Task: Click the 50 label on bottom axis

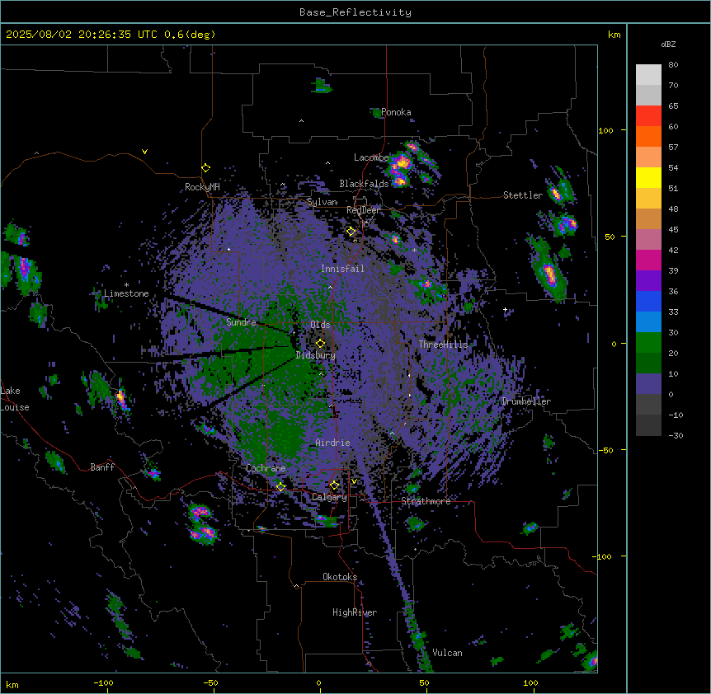Action: (424, 682)
